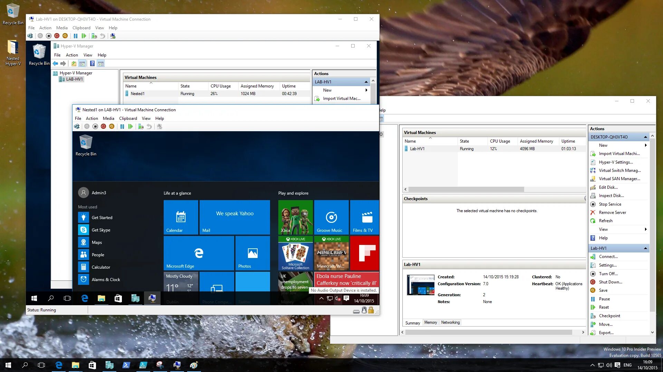Open the Settings for Lab-HV1

608,265
